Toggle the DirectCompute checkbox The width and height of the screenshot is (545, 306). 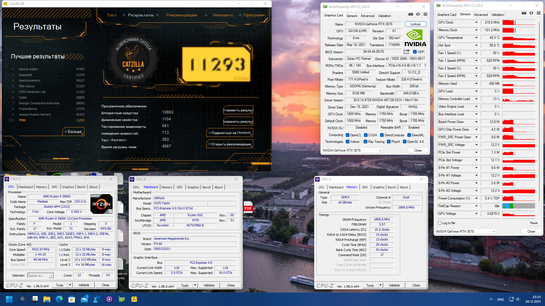click(382, 135)
